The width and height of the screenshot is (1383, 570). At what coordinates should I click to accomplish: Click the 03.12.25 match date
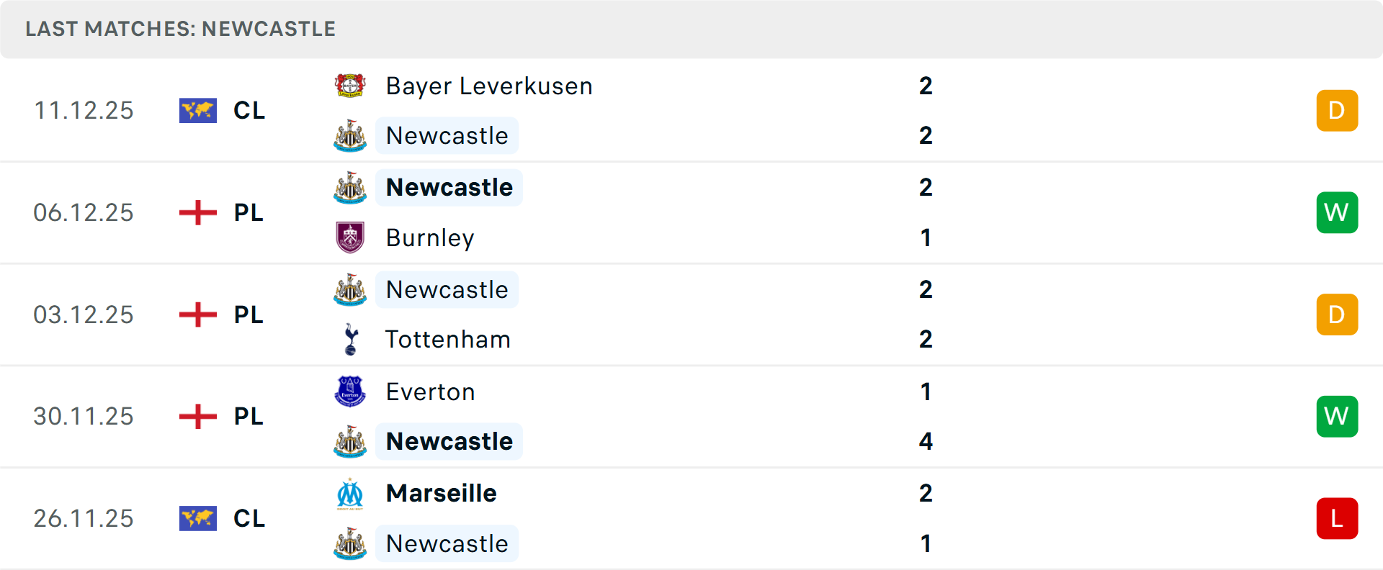click(84, 315)
